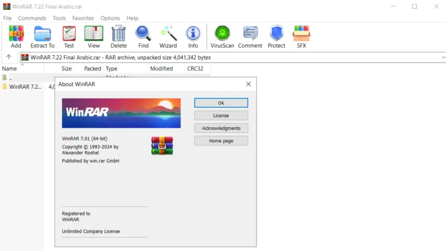Click 'Unlimited Company License' text
This screenshot has height=251, width=446.
coord(91,231)
